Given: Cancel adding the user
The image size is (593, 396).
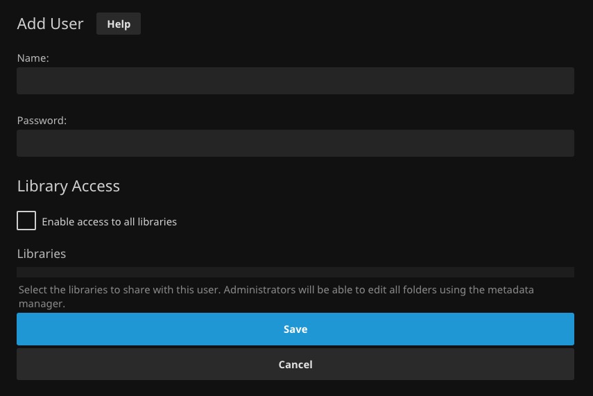Looking at the screenshot, I should (295, 364).
